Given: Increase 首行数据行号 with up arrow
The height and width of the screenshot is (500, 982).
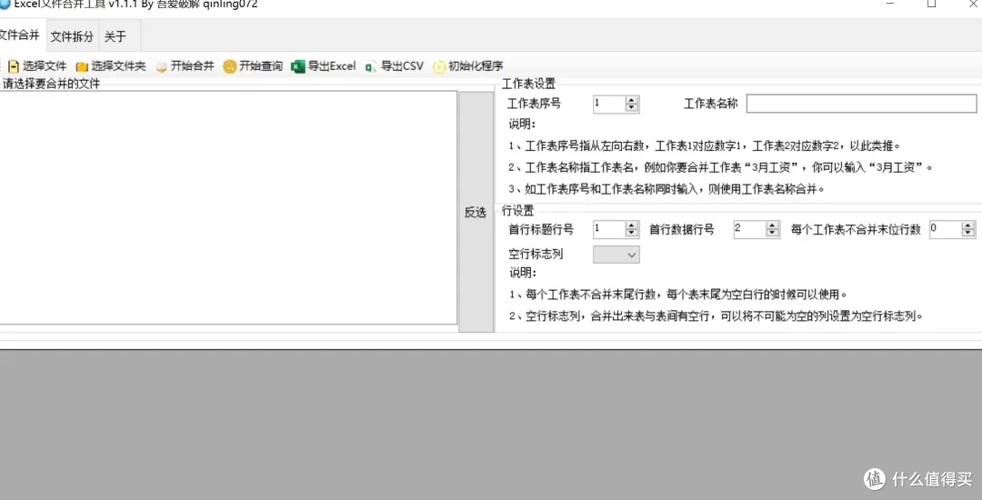Looking at the screenshot, I should tap(773, 225).
